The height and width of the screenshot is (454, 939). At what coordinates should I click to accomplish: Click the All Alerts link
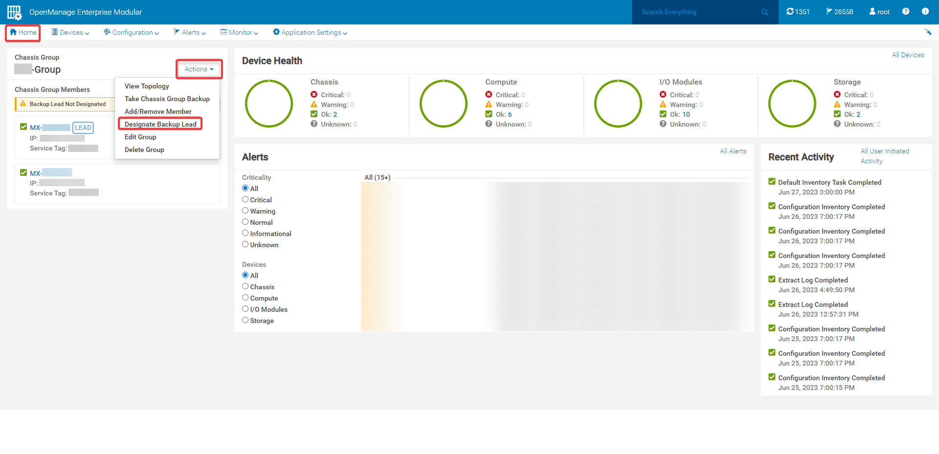tap(733, 151)
